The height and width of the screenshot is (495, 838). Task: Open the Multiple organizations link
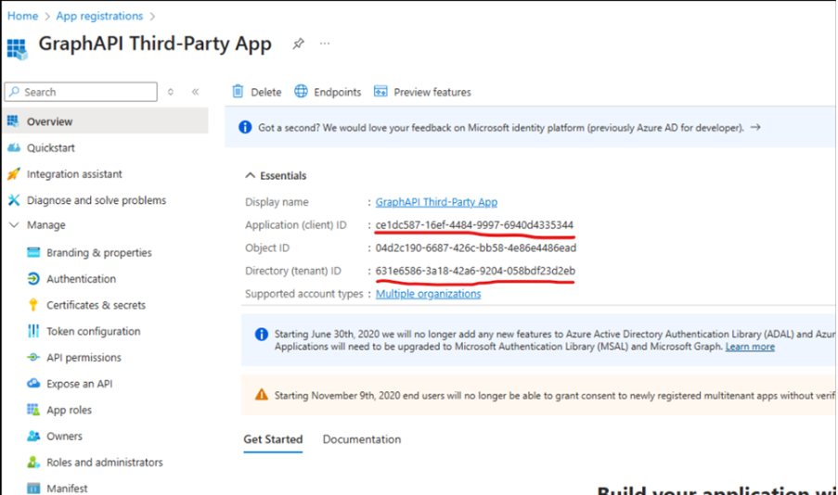(x=428, y=294)
